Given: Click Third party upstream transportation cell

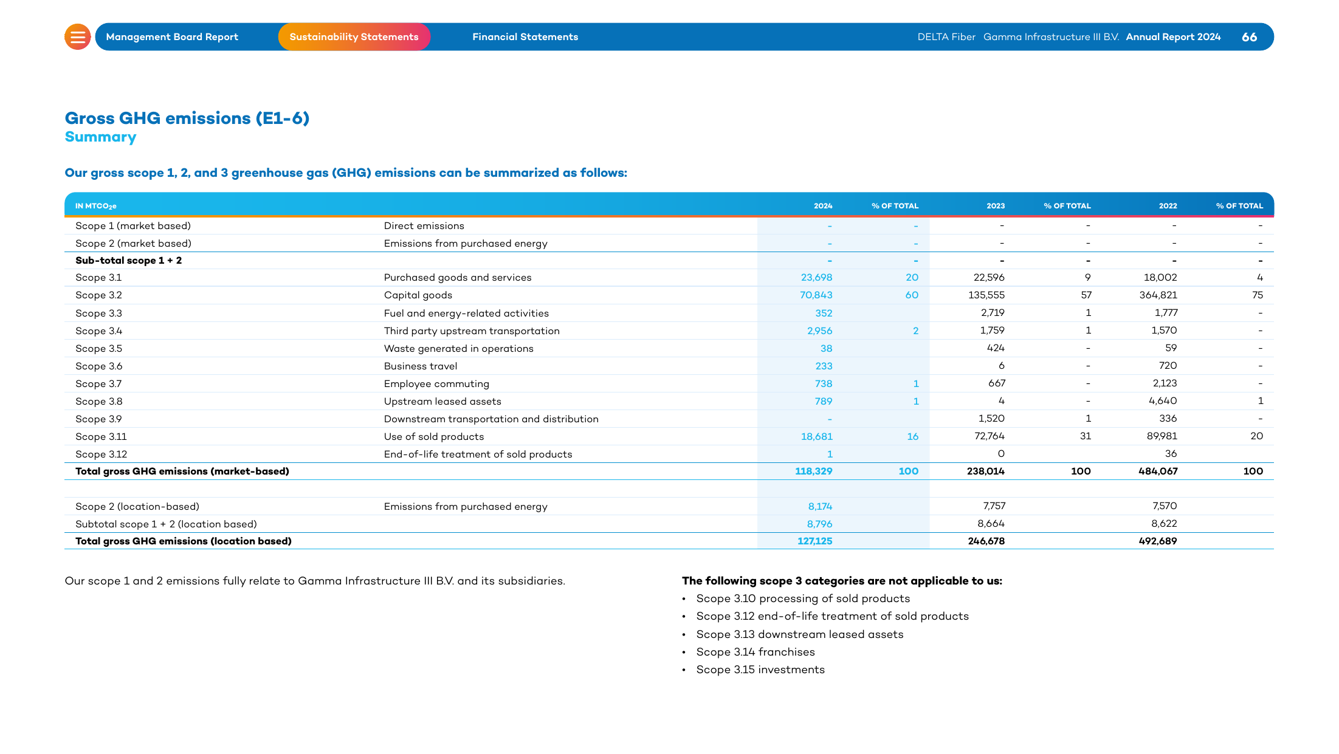Looking at the screenshot, I should coord(472,331).
